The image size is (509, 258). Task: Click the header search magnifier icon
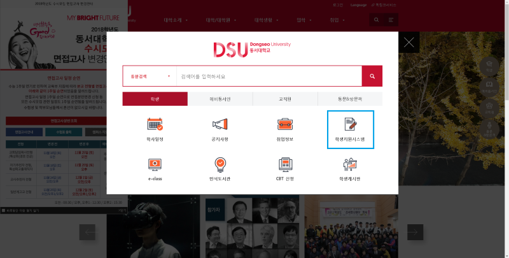[x=376, y=20]
